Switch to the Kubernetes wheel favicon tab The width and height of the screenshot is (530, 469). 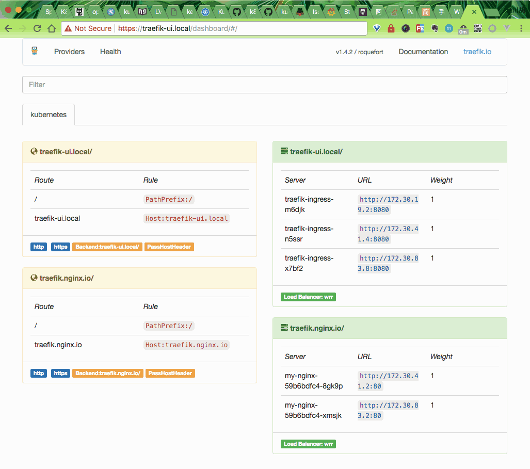(205, 12)
